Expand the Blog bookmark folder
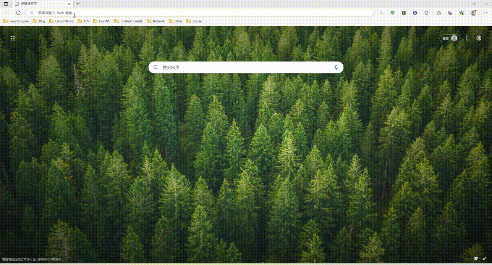Image resolution: width=492 pixels, height=265 pixels. coord(39,21)
